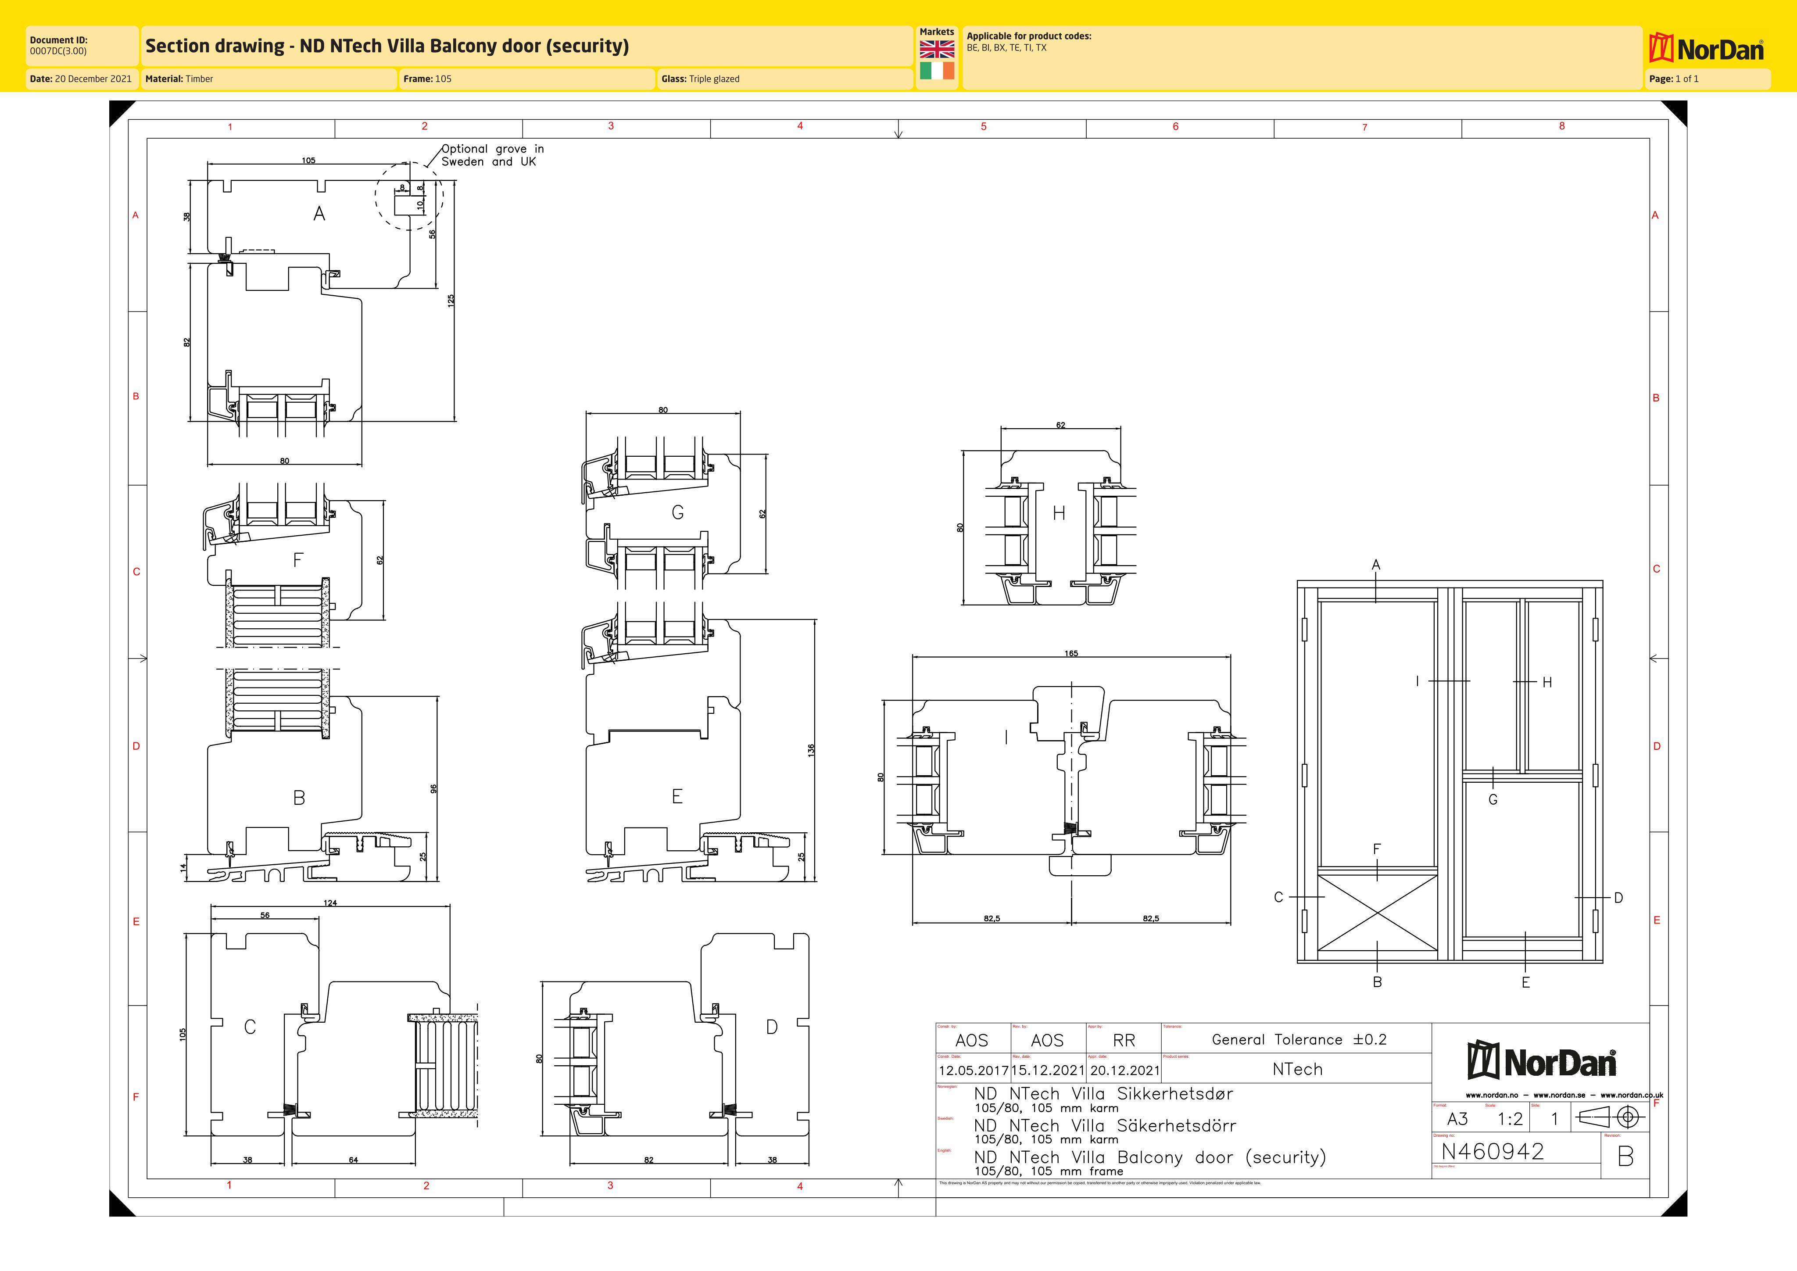Click the scale value 1:2
Viewport: 1797px width, 1271px height.
1510,1119
